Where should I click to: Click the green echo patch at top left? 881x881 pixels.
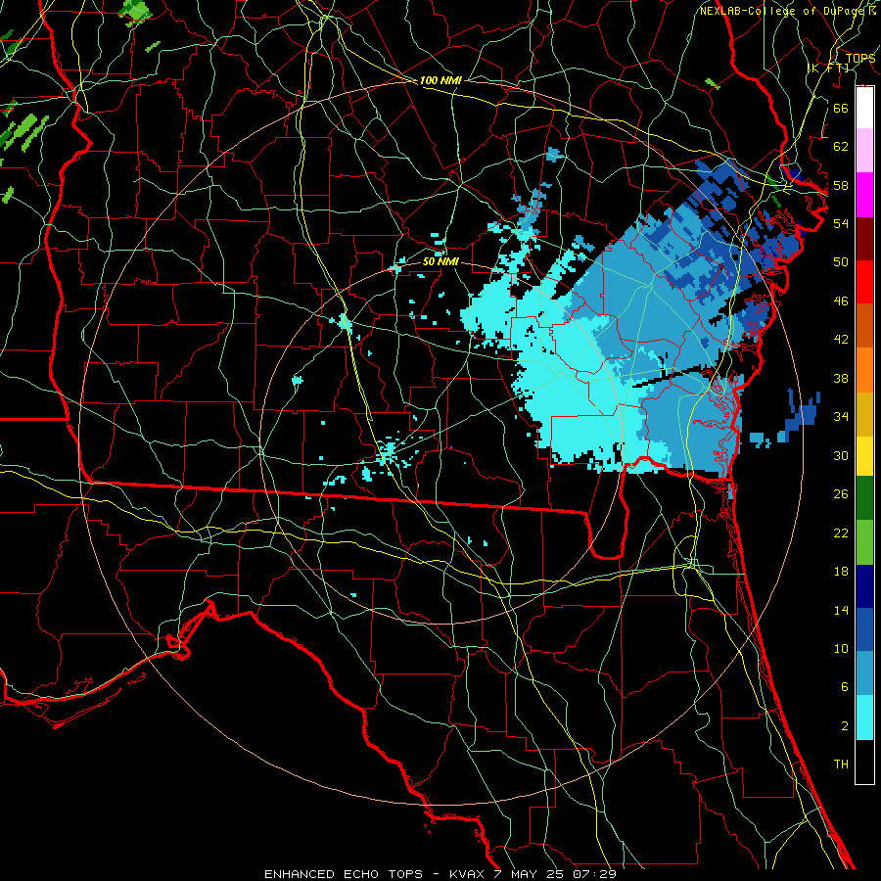point(135,13)
